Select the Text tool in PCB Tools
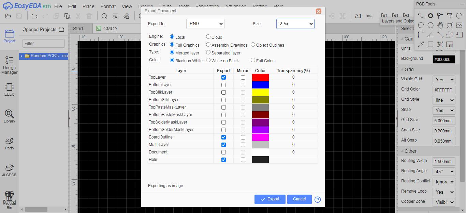The height and width of the screenshot is (213, 466). click(450, 16)
